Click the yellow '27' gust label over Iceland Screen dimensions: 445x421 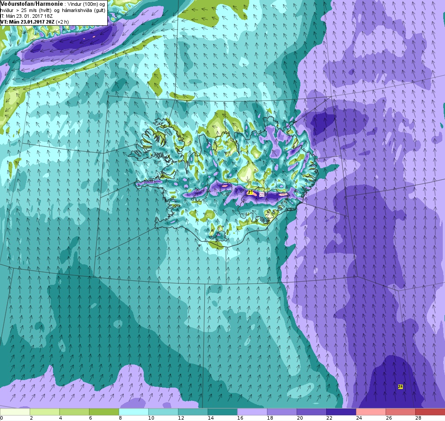coord(250,192)
